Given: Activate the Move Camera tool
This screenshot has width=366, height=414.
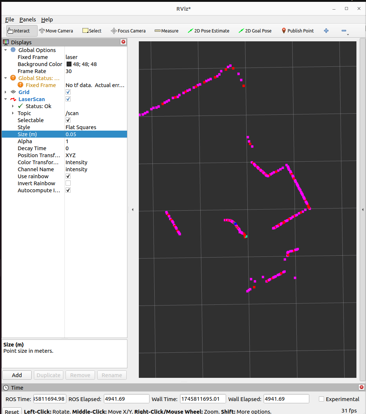Looking at the screenshot, I should click(x=56, y=31).
